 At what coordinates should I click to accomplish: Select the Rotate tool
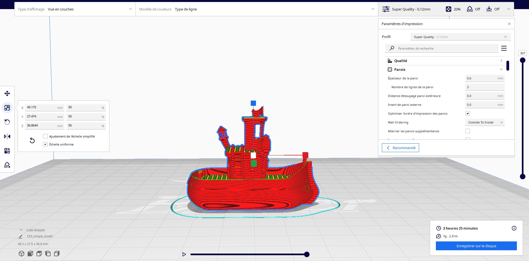click(x=7, y=122)
